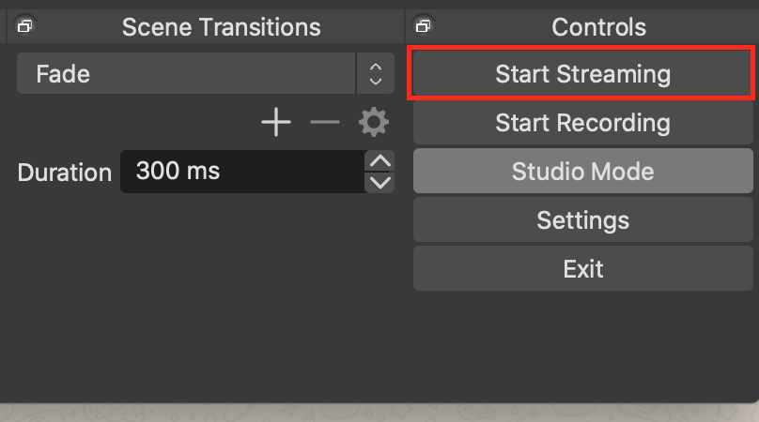Image resolution: width=759 pixels, height=422 pixels.
Task: Click the Duration label text
Action: pos(65,173)
